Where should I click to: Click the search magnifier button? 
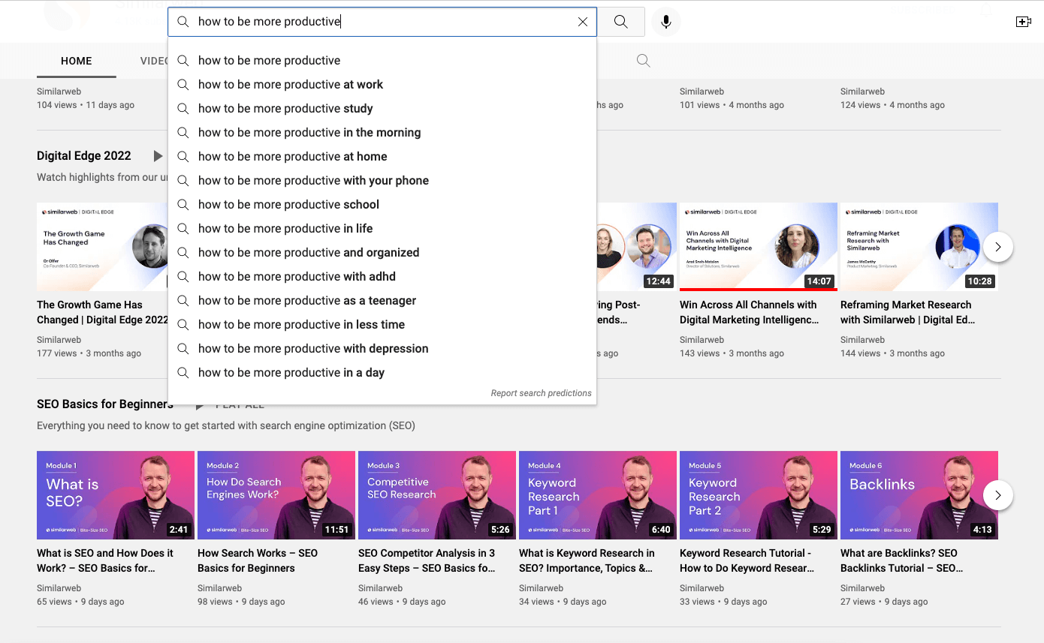pyautogui.click(x=620, y=22)
